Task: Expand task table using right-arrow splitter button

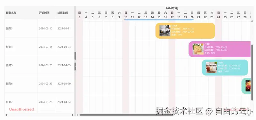Action: coord(75,67)
